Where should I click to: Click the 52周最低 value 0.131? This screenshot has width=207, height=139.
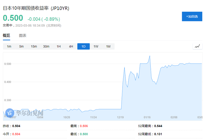(x=158, y=134)
